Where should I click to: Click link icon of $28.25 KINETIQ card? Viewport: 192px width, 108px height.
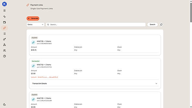point(33,42)
